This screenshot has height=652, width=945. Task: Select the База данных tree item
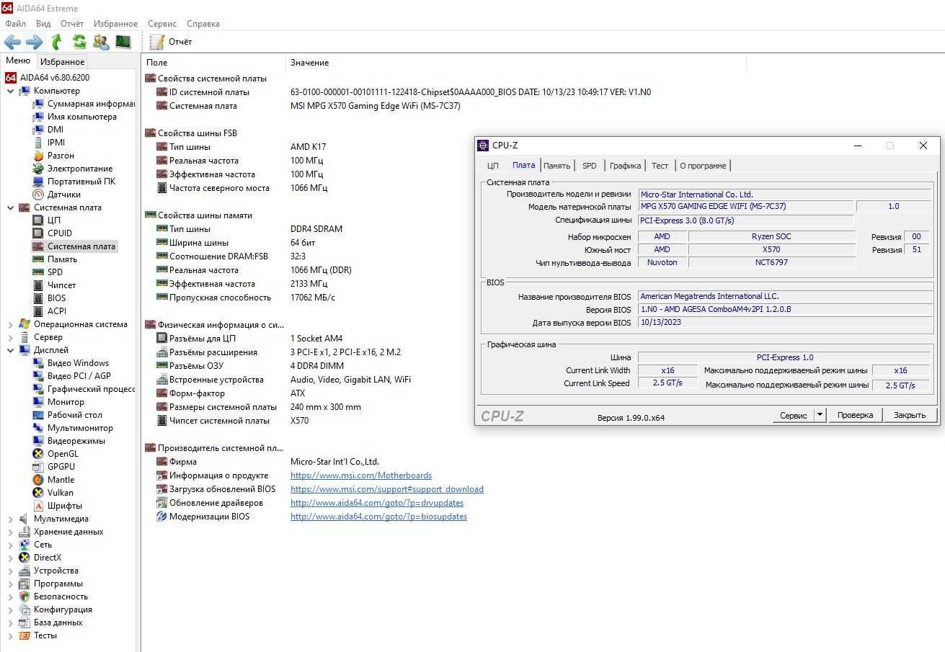click(58, 622)
